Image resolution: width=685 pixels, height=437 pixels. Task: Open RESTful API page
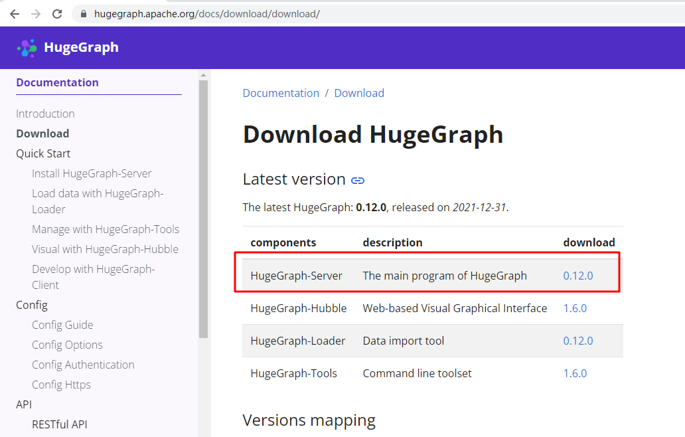[x=60, y=424]
